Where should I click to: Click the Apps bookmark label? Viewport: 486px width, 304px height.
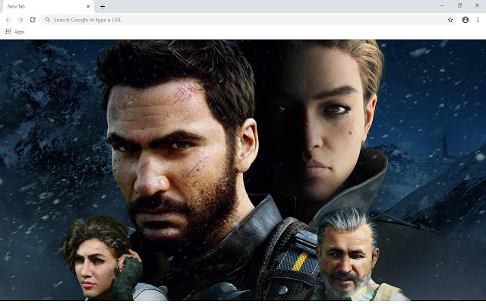[19, 32]
